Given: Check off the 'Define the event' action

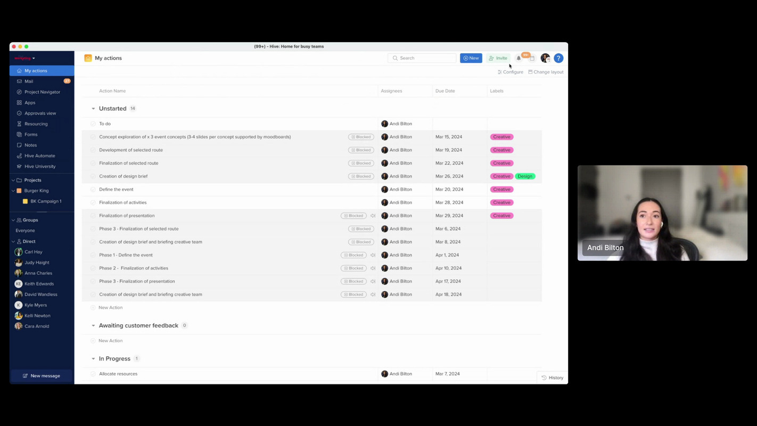Looking at the screenshot, I should tap(93, 189).
